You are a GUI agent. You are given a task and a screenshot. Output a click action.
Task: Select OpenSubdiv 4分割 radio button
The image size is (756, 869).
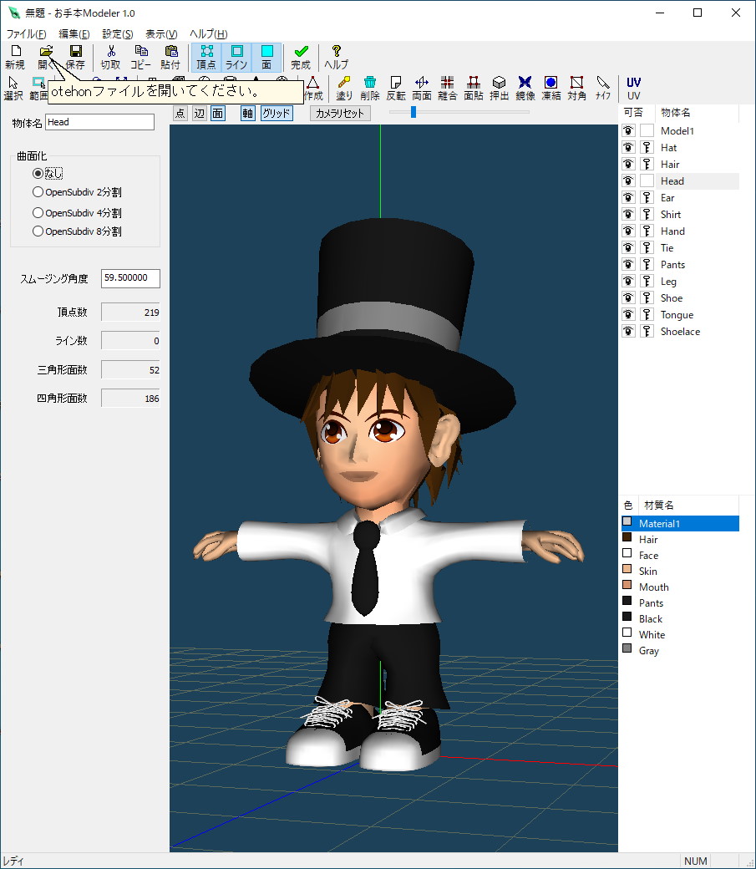pos(38,212)
